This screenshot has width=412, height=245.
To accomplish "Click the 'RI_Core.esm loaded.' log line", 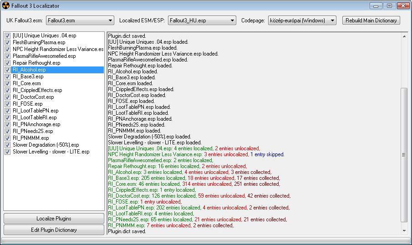I will (x=130, y=83).
